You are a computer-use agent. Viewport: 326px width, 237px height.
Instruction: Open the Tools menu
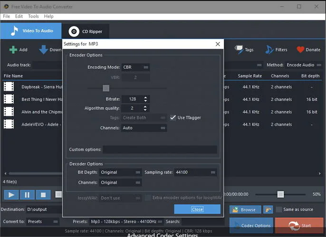point(33,16)
